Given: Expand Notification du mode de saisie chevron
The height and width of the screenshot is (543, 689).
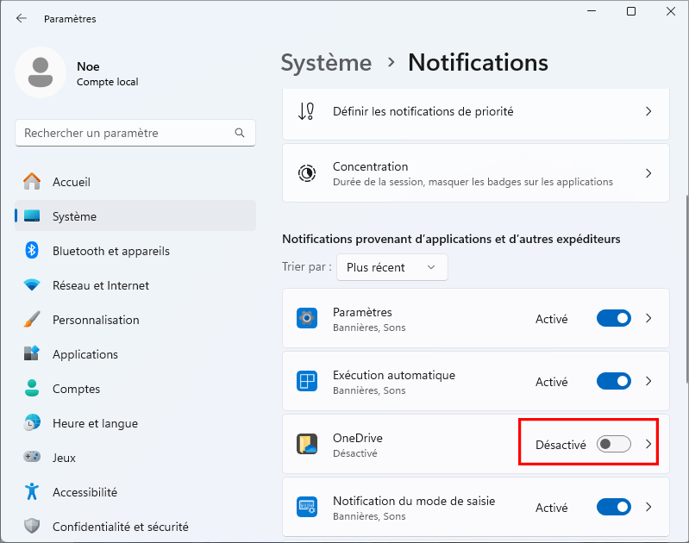Looking at the screenshot, I should point(648,507).
